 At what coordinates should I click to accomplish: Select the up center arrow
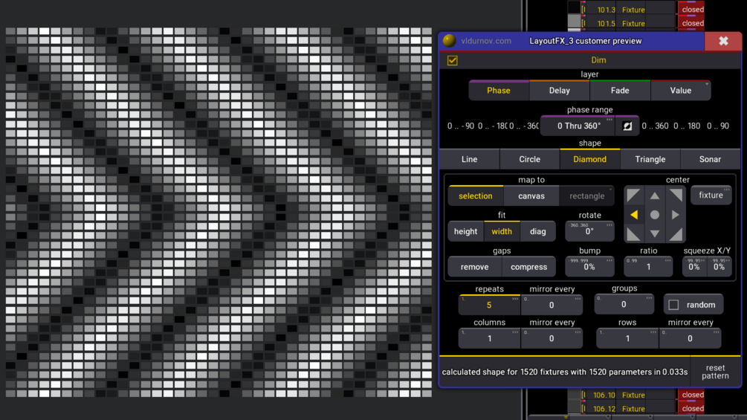(655, 196)
